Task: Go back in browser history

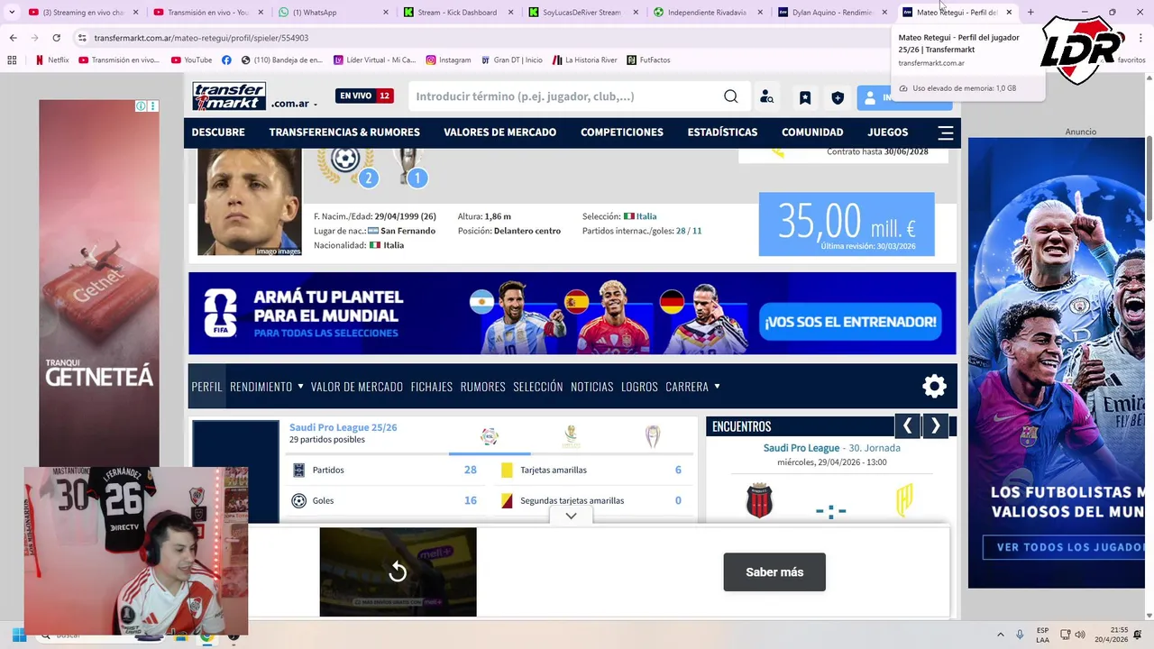Action: pos(13,38)
